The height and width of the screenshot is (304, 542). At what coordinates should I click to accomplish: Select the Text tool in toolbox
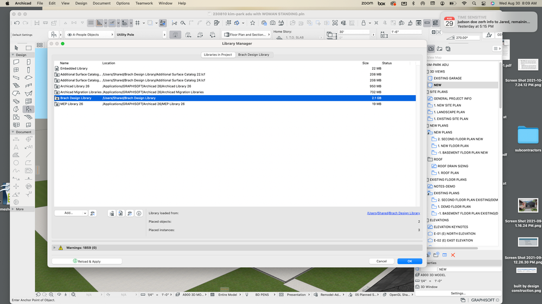16,147
